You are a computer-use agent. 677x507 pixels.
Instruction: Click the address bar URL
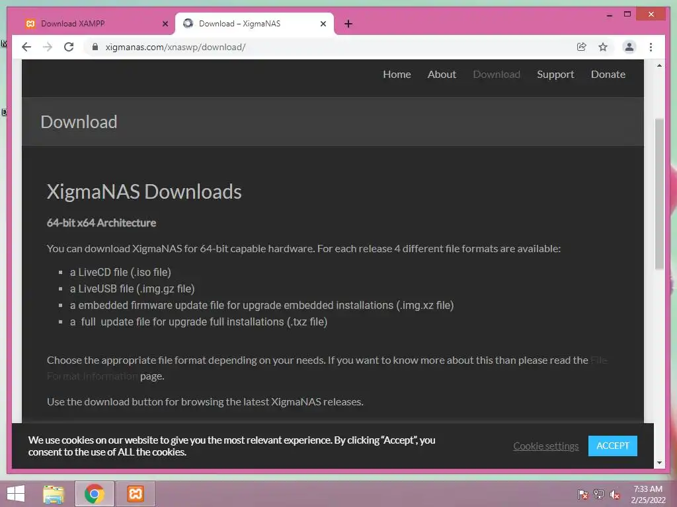pyautogui.click(x=175, y=47)
